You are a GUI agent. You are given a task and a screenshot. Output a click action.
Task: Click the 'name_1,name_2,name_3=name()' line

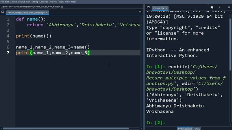[53, 47]
